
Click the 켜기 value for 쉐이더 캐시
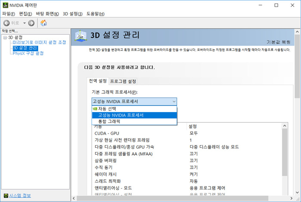(193, 174)
